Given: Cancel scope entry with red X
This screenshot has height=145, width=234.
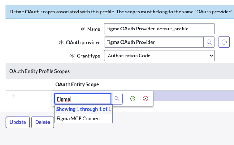Looking at the screenshot, I should [x=145, y=99].
